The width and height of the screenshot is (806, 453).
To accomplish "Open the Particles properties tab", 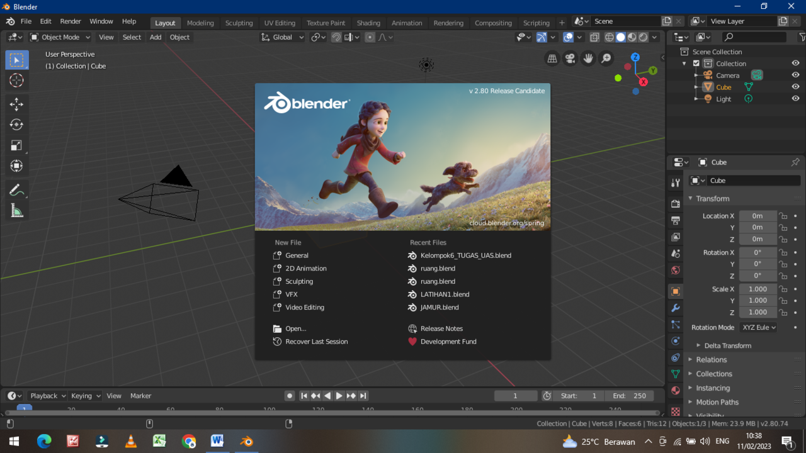I will tap(676, 325).
